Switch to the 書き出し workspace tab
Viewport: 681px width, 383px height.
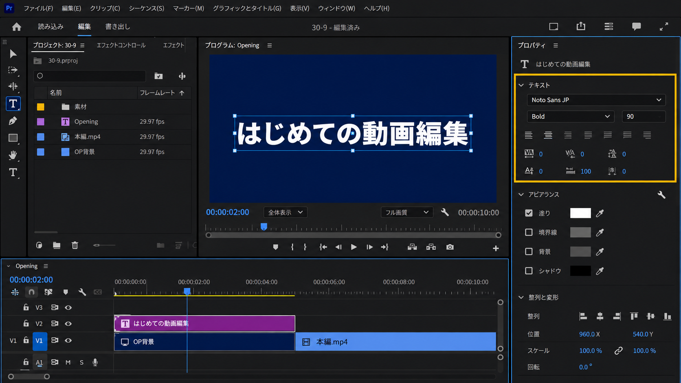pos(118,26)
